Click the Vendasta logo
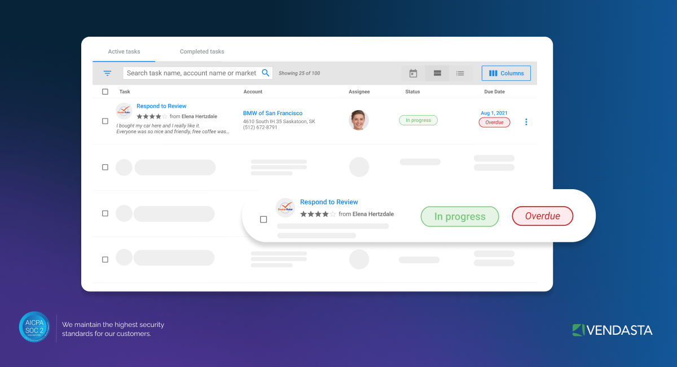Viewport: 677px width, 367px height. 612,330
